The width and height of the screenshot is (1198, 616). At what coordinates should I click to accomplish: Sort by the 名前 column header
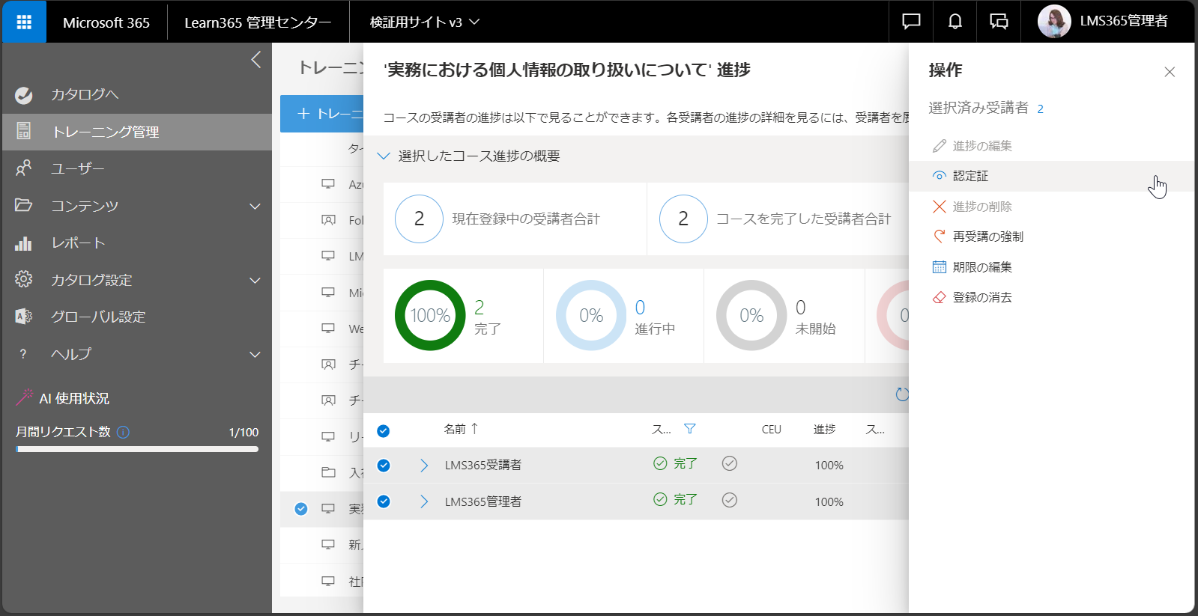click(461, 429)
